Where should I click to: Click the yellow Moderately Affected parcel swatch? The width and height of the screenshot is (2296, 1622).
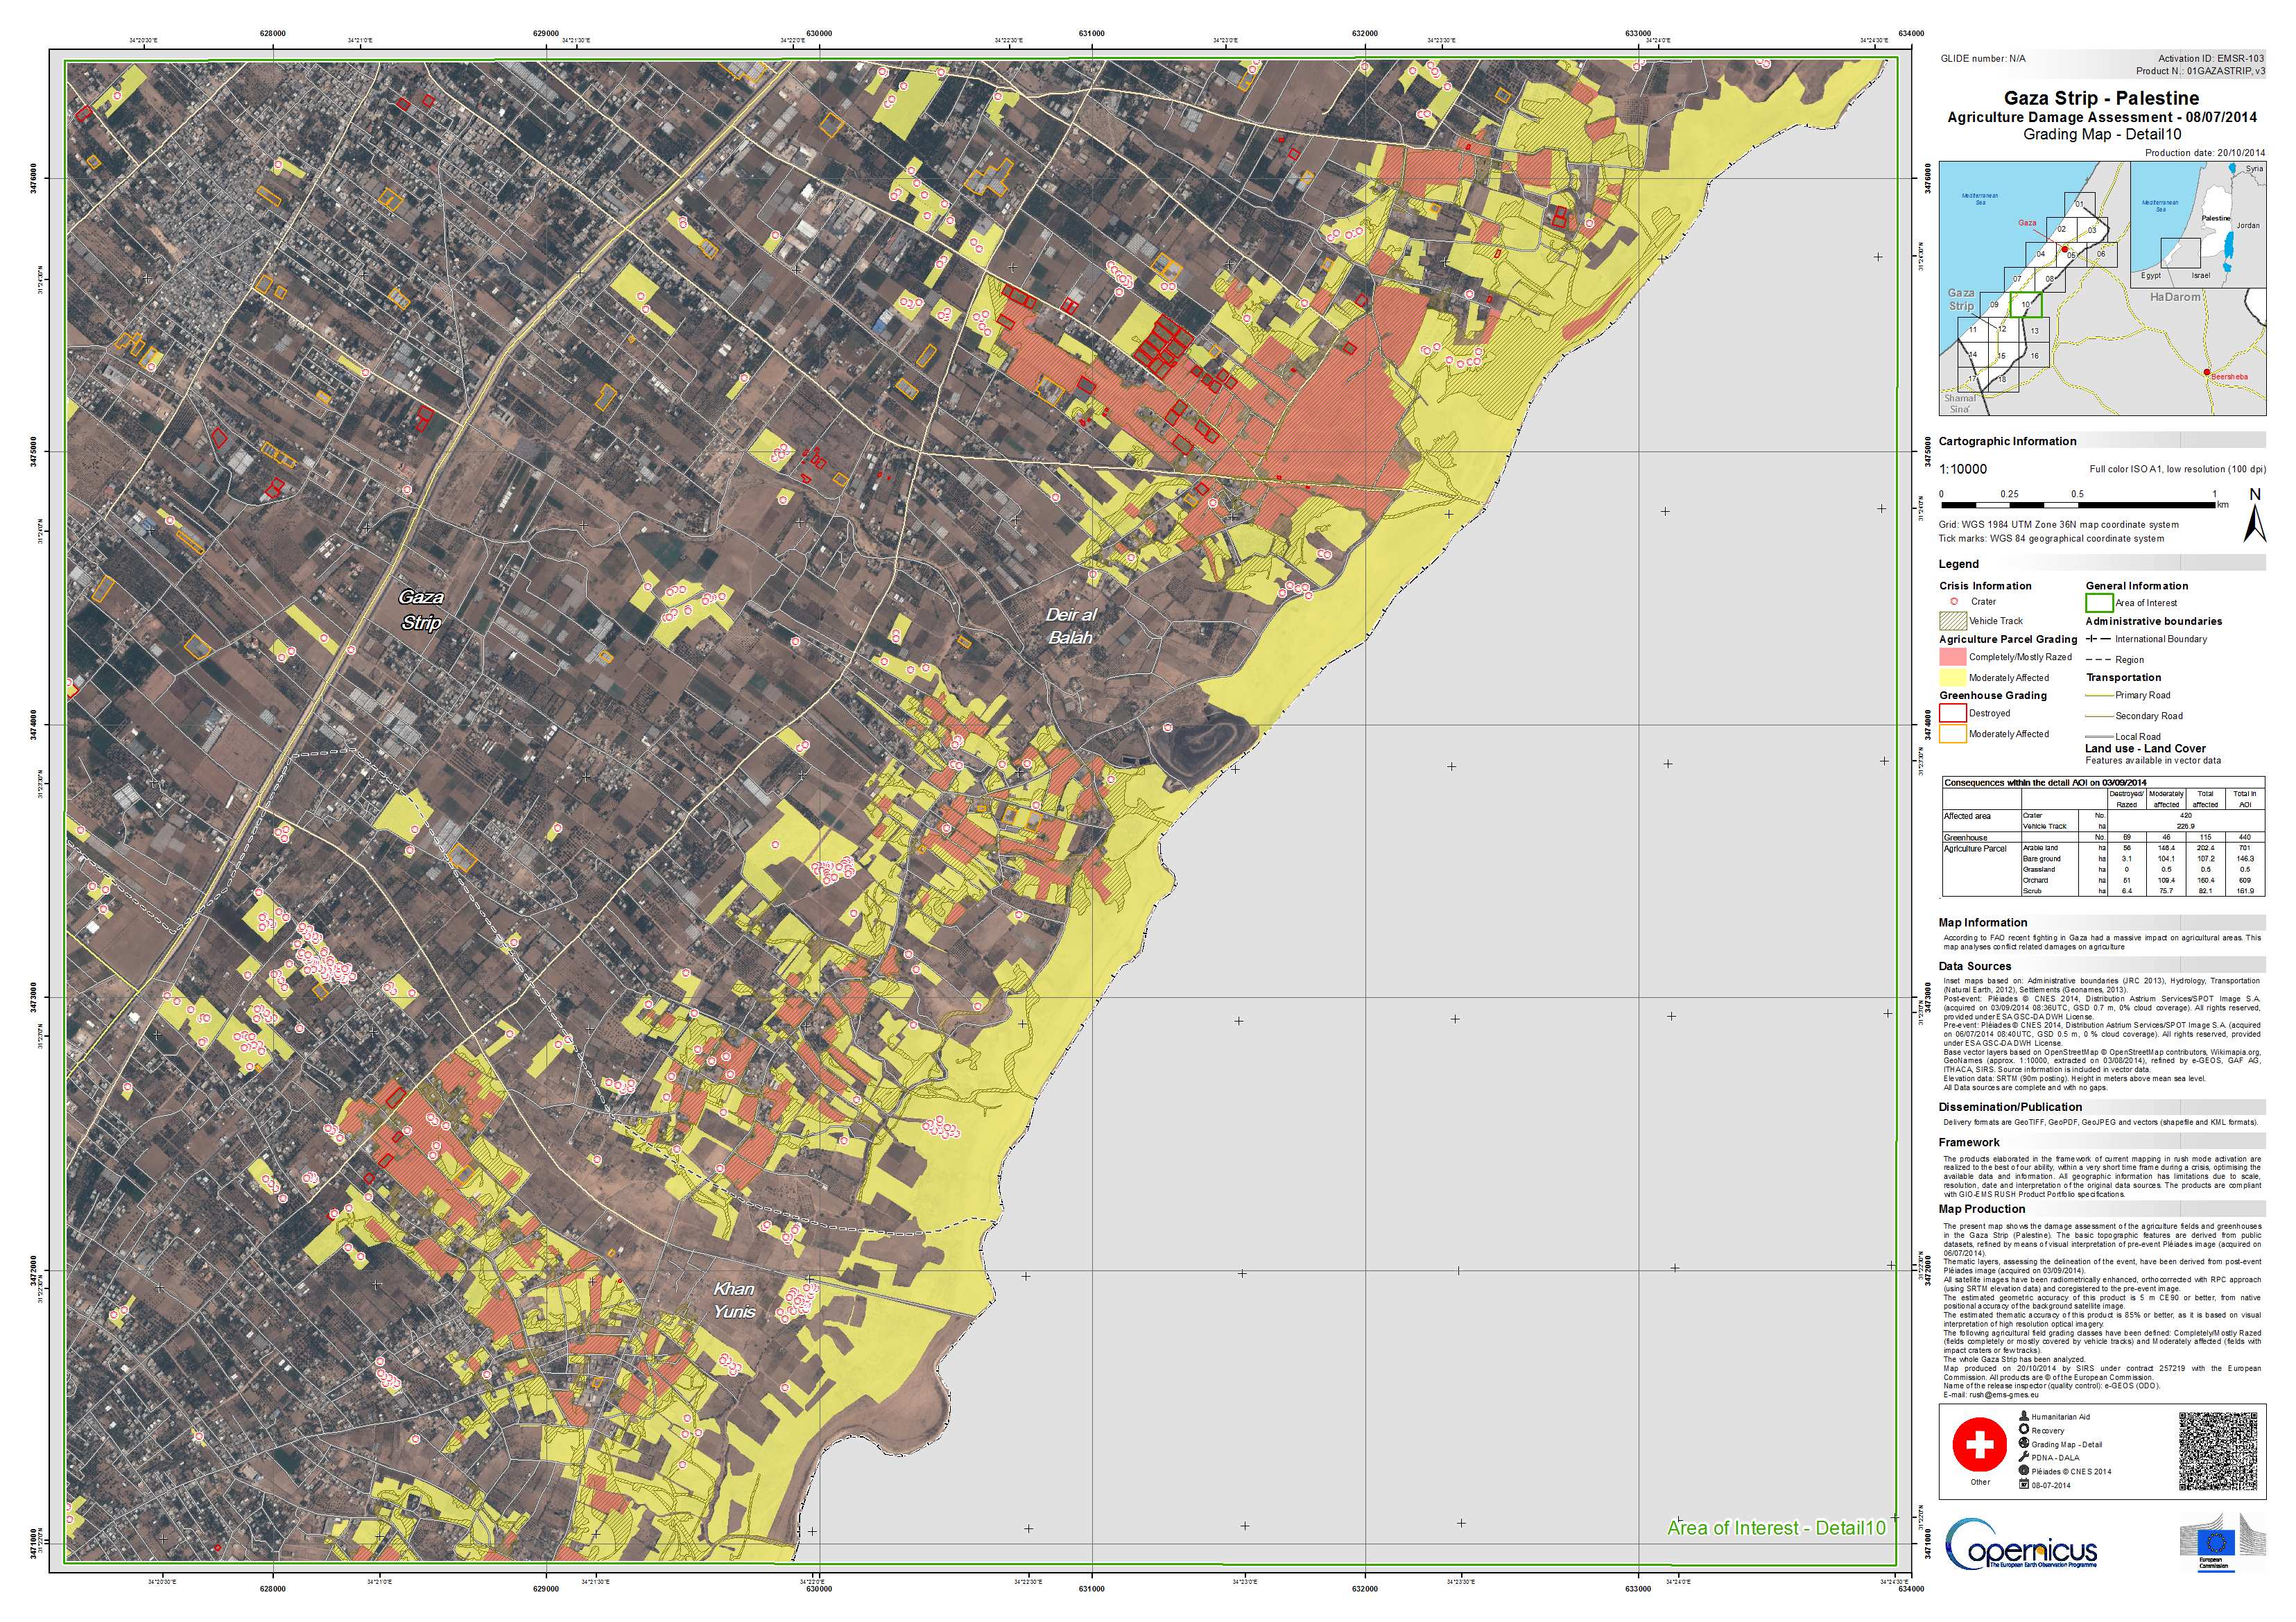(x=1952, y=678)
